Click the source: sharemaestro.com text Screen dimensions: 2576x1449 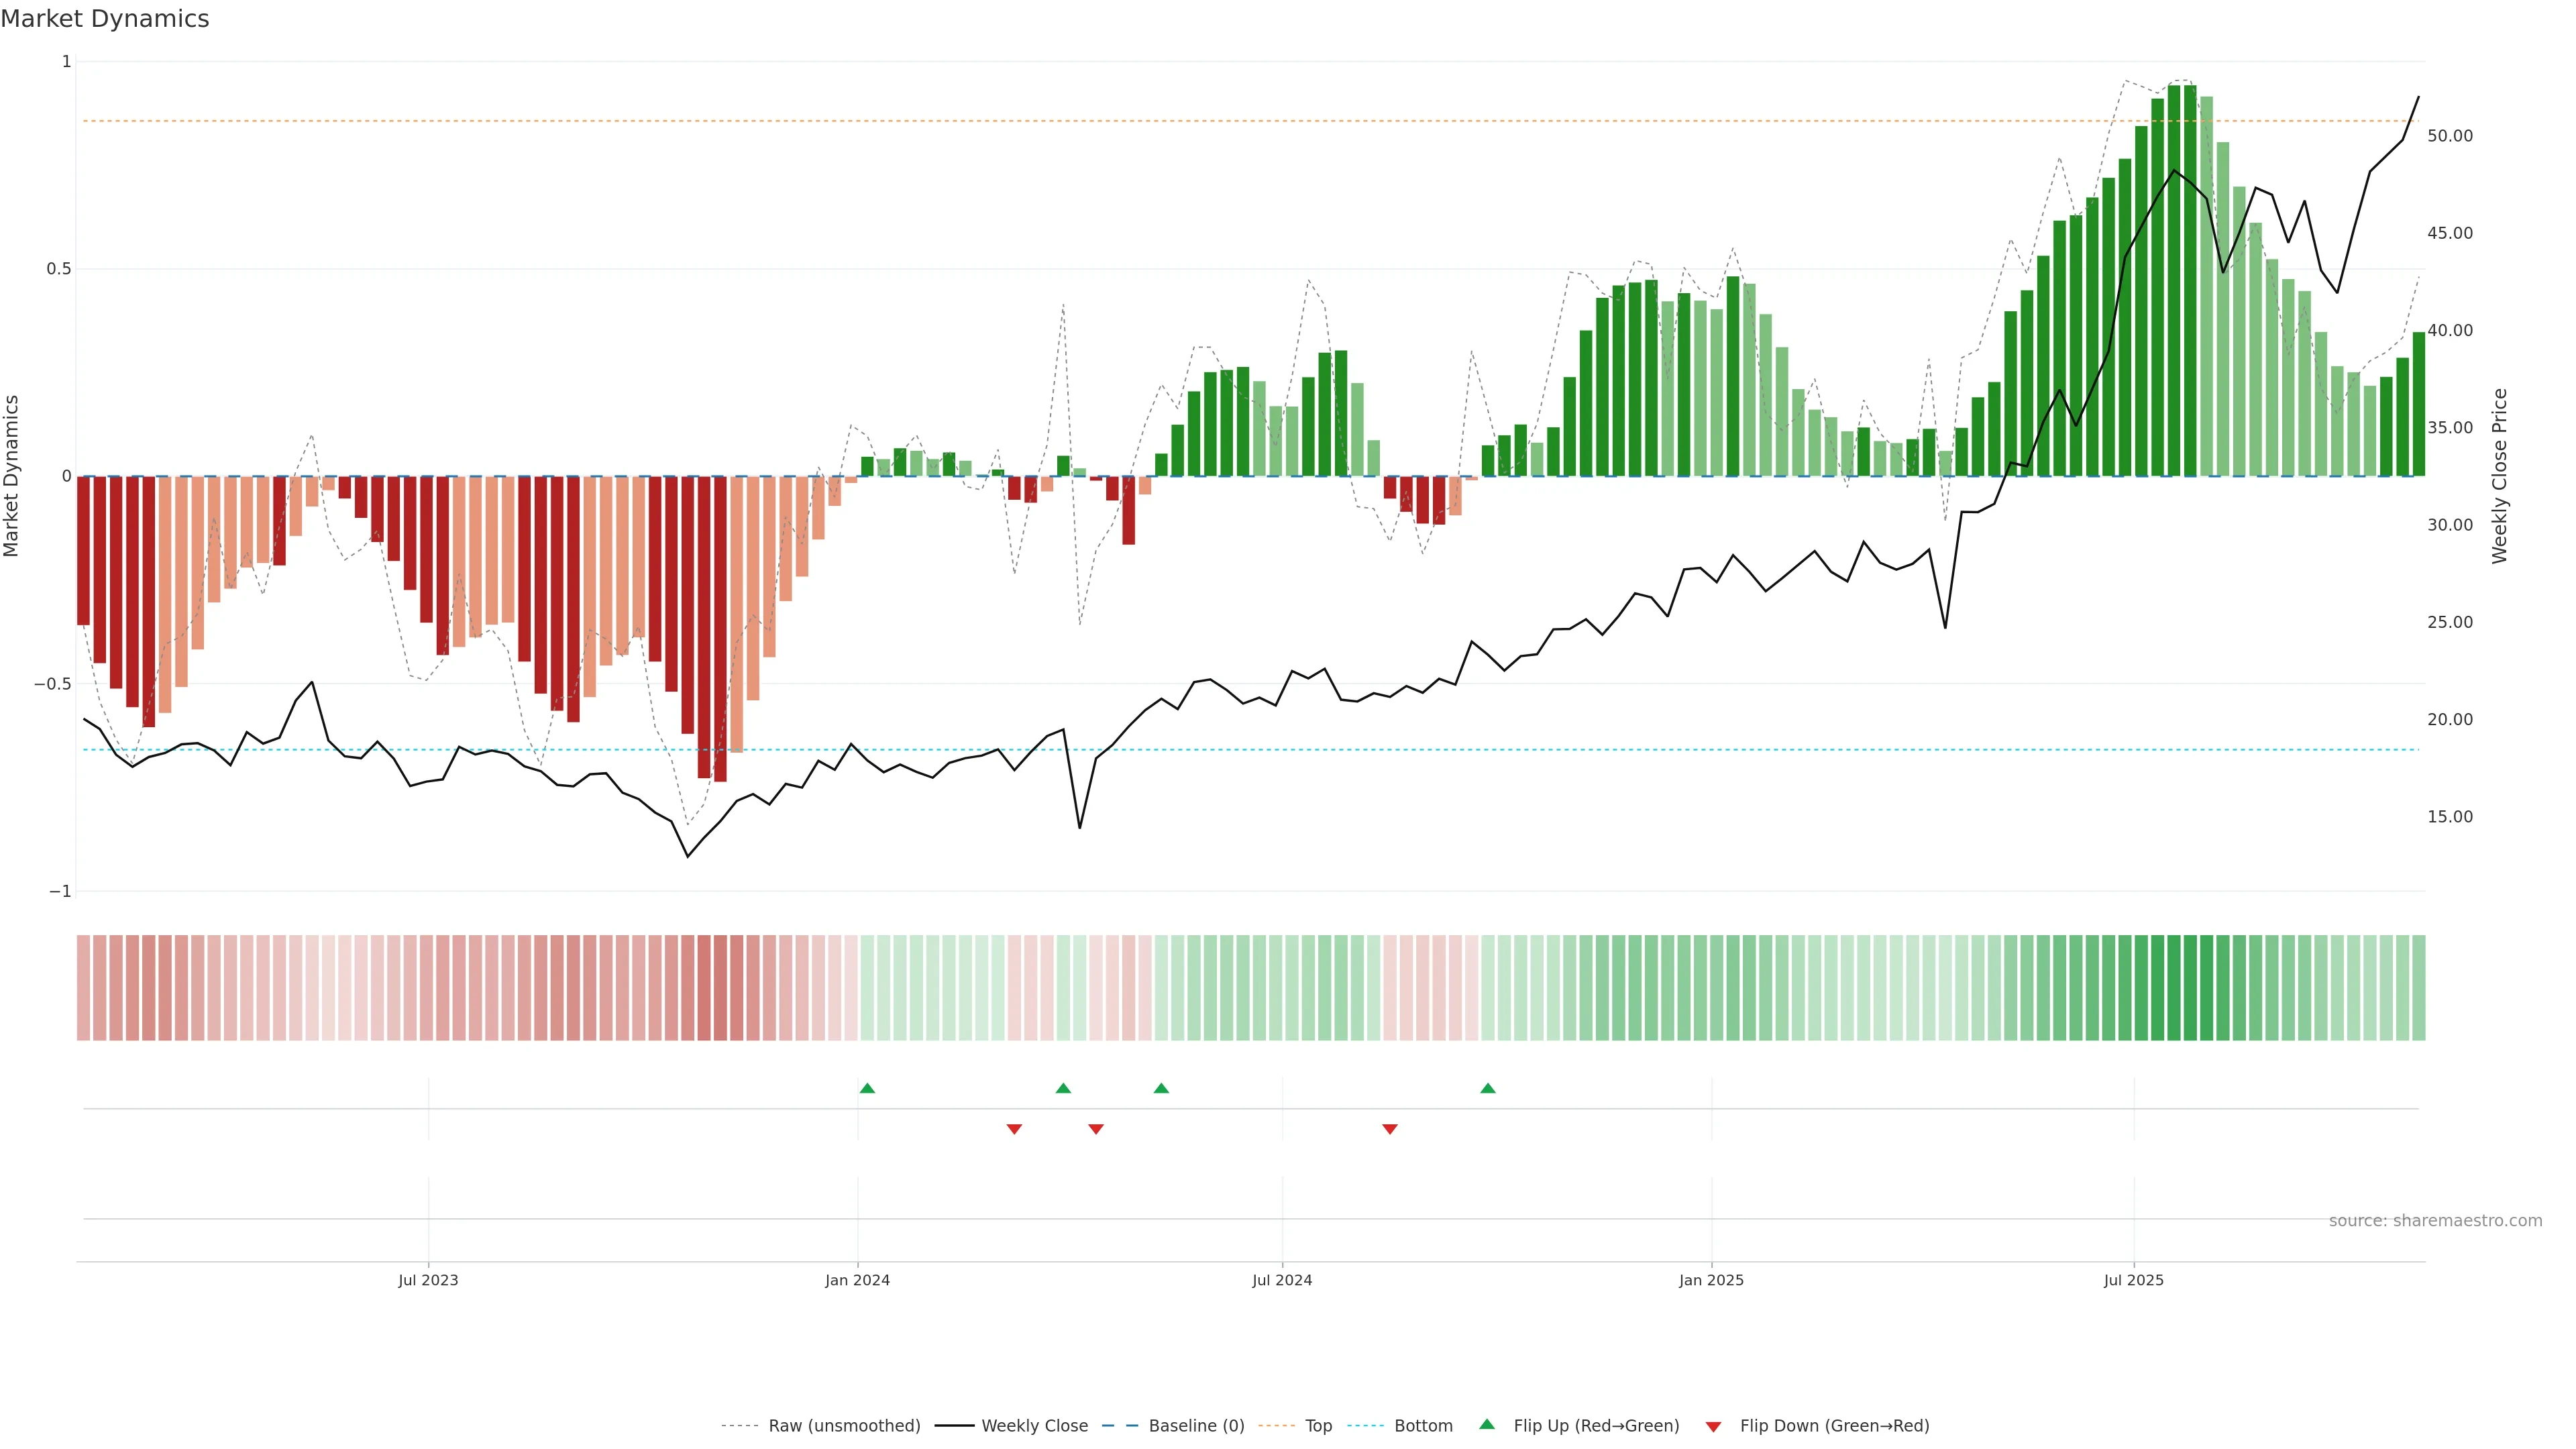2435,1221
